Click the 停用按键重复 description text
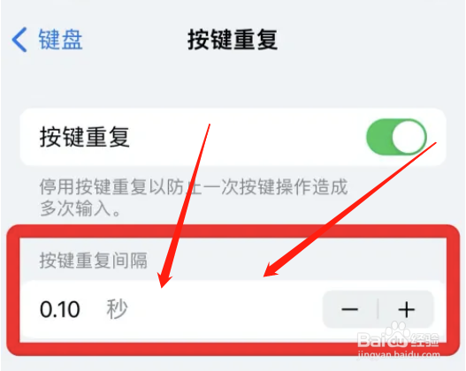The width and height of the screenshot is (466, 371). pos(194,198)
